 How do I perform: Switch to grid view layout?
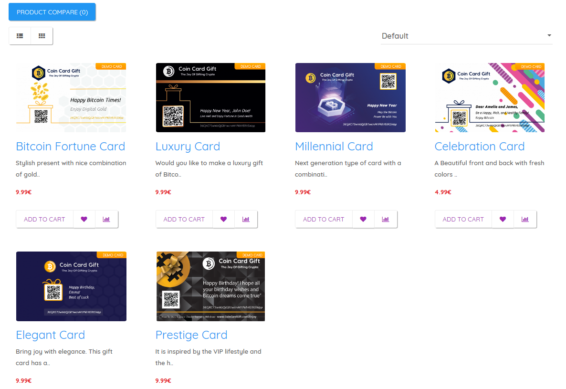click(42, 36)
